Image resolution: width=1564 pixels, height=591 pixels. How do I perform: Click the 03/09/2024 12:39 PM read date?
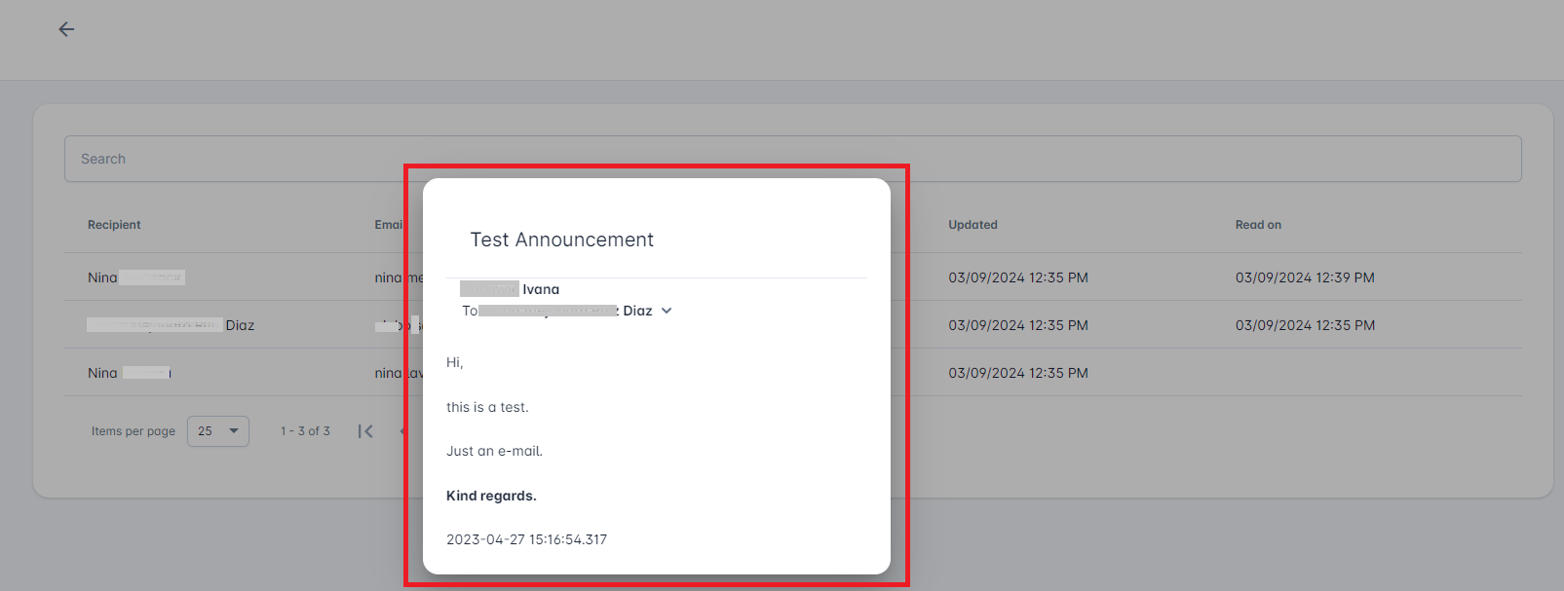coord(1305,277)
